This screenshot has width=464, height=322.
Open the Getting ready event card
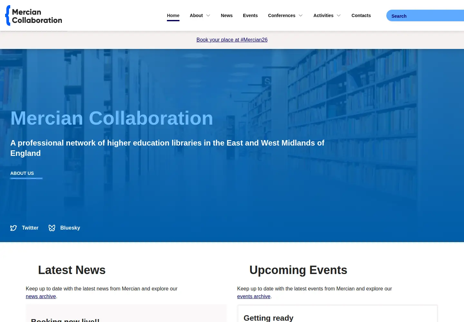coord(337,314)
